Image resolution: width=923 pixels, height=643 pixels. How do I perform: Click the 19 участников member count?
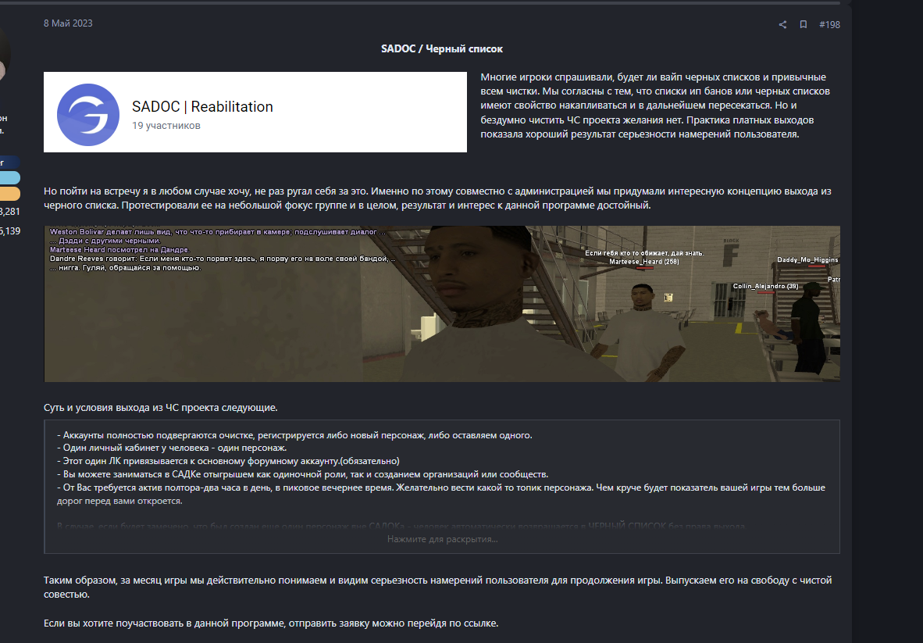(x=166, y=126)
